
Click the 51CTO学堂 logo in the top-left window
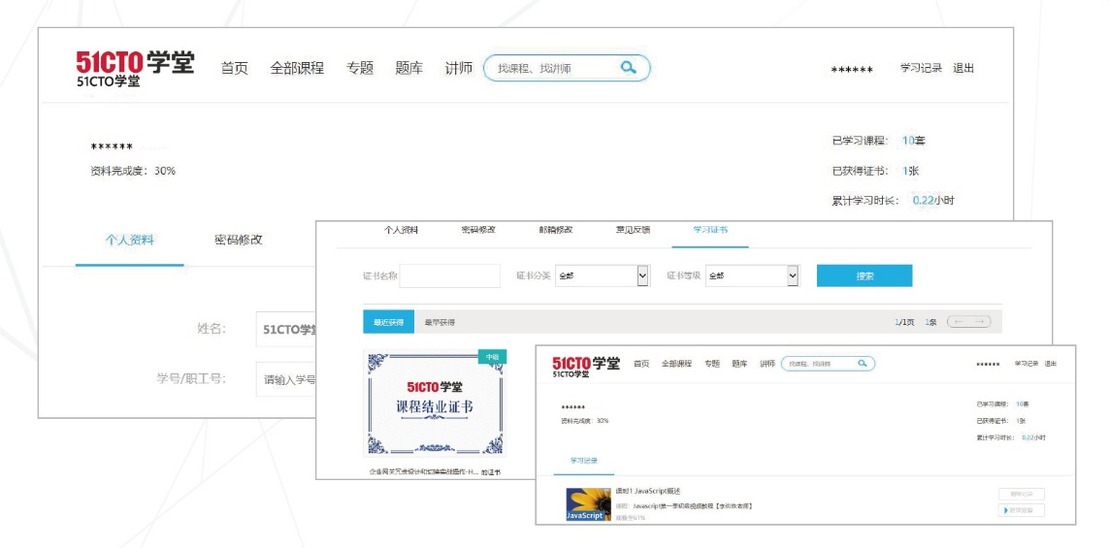click(135, 68)
